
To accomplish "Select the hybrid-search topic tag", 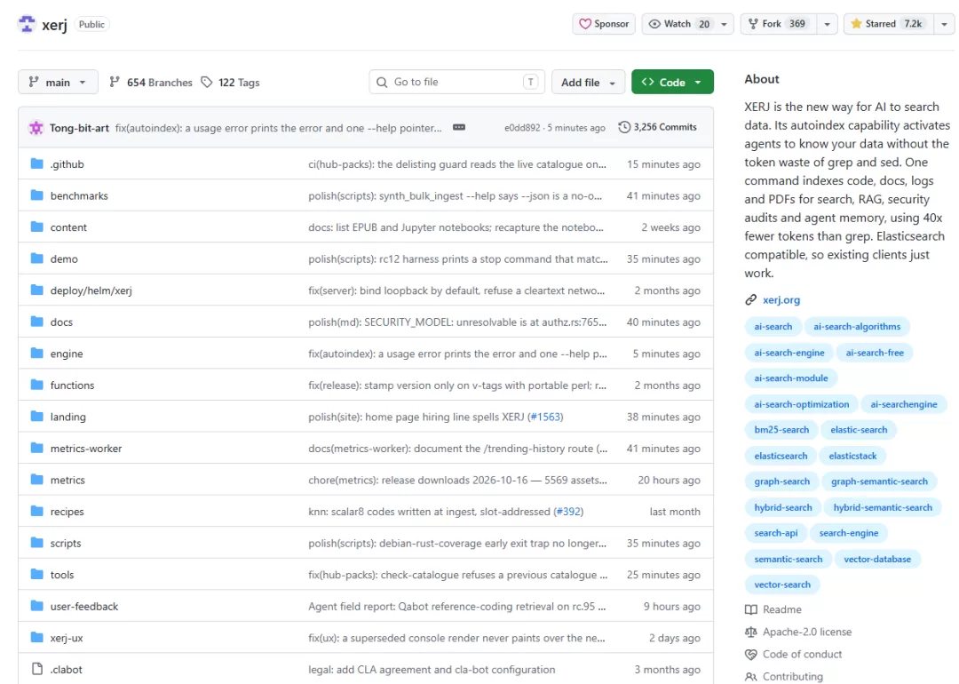I will (783, 508).
